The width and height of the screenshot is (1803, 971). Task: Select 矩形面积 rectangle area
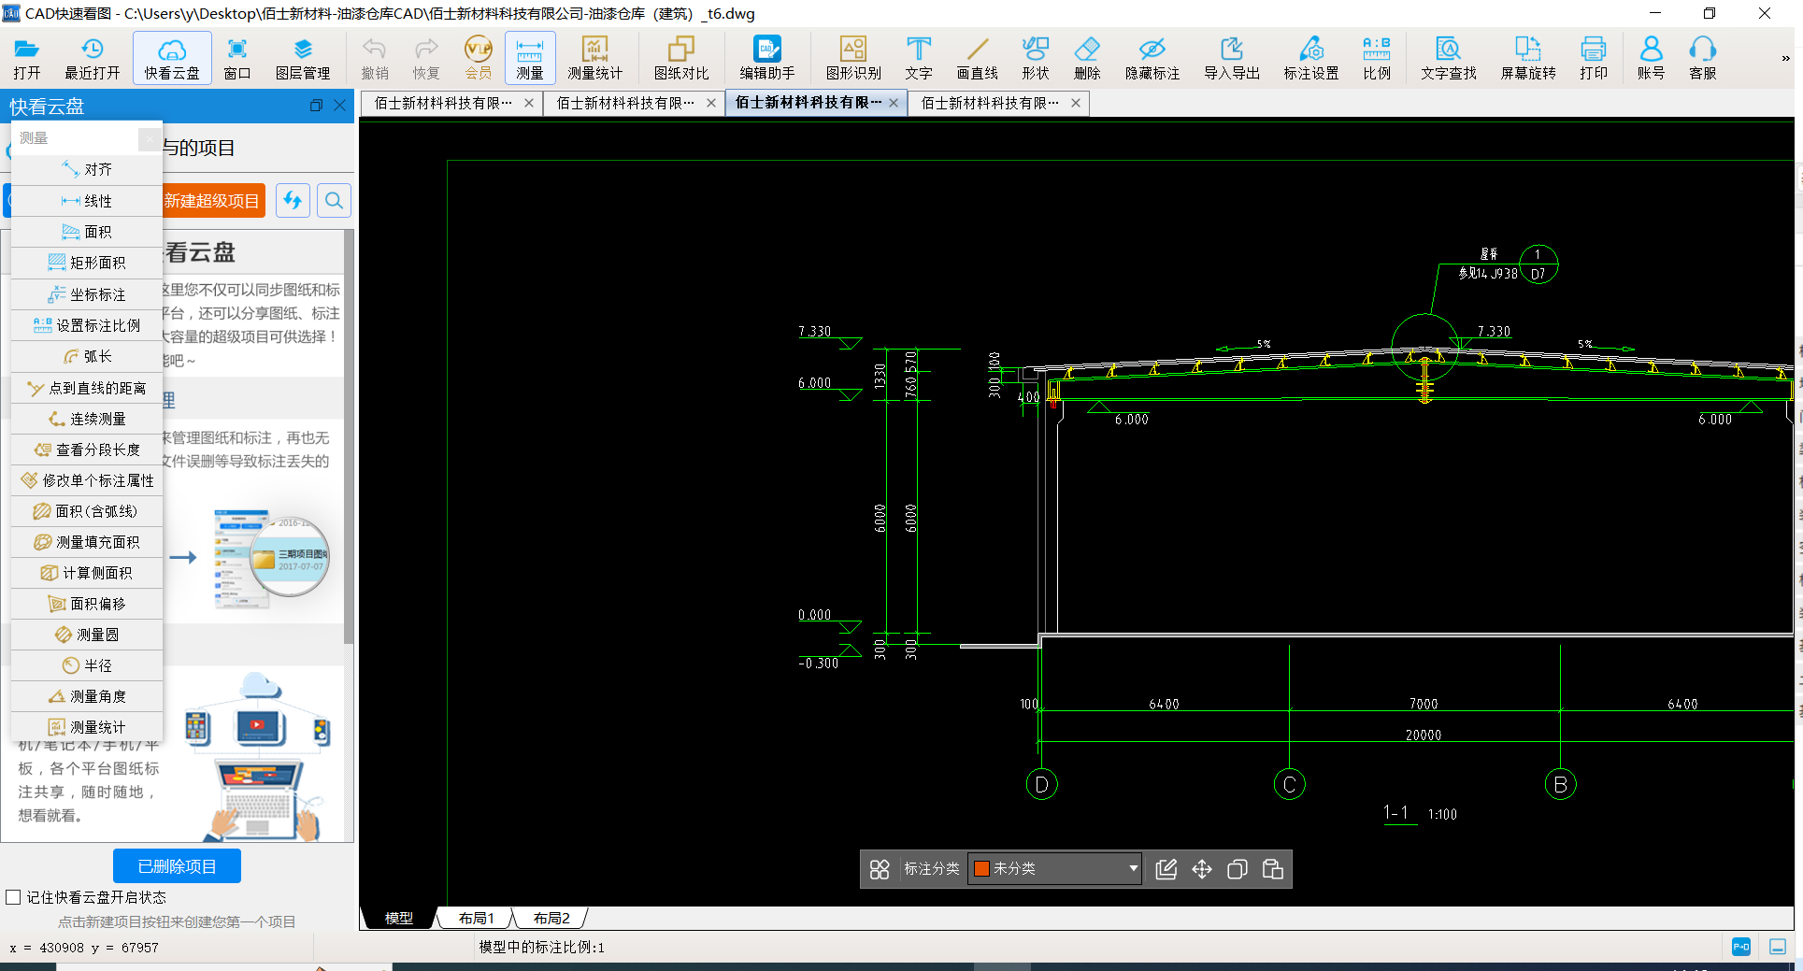pos(87,263)
